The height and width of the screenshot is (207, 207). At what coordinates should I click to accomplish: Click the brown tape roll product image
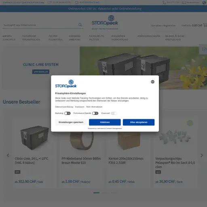tap(82, 141)
